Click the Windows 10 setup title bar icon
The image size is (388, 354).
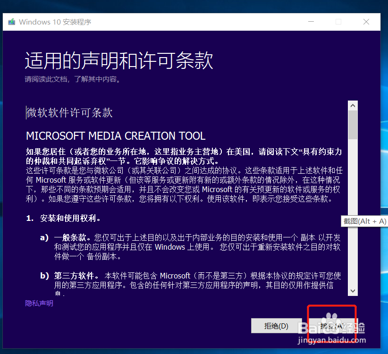point(11,22)
